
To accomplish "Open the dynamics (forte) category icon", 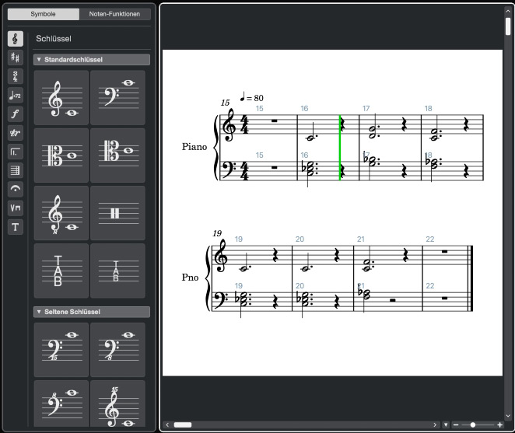I will 15,114.
